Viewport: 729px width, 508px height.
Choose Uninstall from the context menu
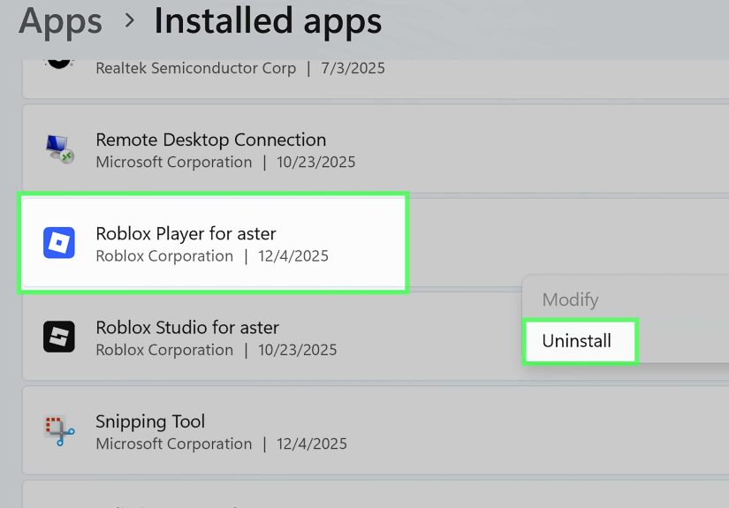pyautogui.click(x=576, y=341)
